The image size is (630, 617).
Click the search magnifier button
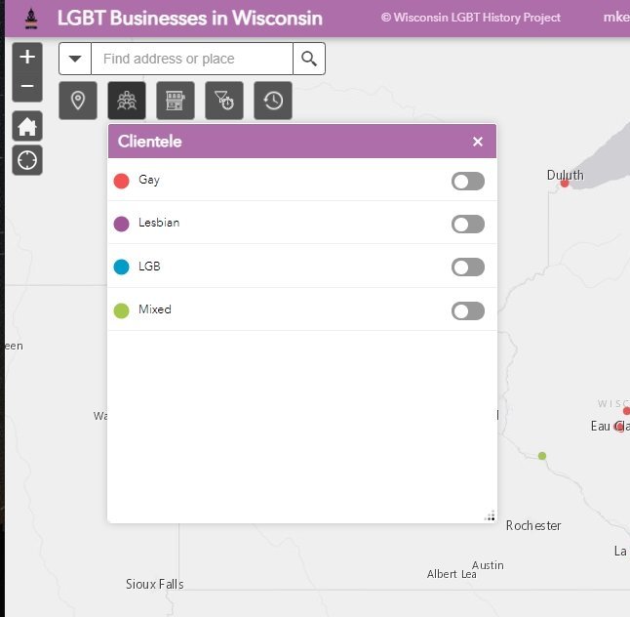pos(309,59)
